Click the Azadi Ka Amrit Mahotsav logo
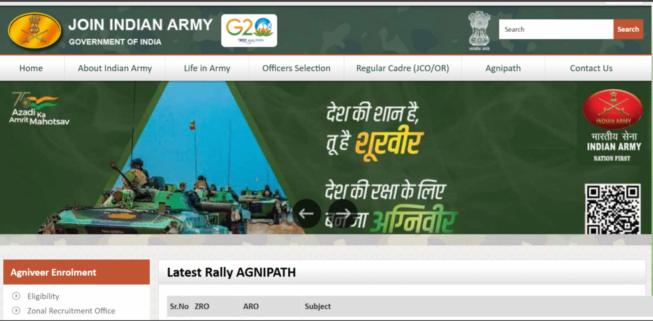Viewport: 653px width, 321px height. (34, 108)
